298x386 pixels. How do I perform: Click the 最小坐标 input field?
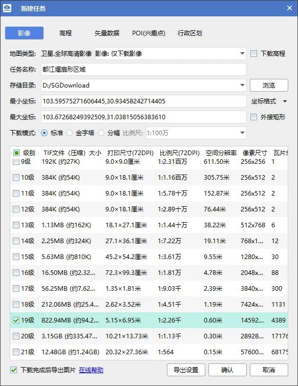(x=144, y=101)
